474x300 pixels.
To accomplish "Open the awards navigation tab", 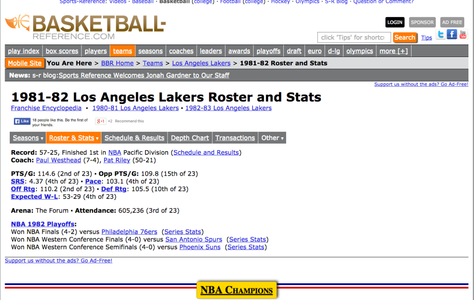I will click(239, 51).
